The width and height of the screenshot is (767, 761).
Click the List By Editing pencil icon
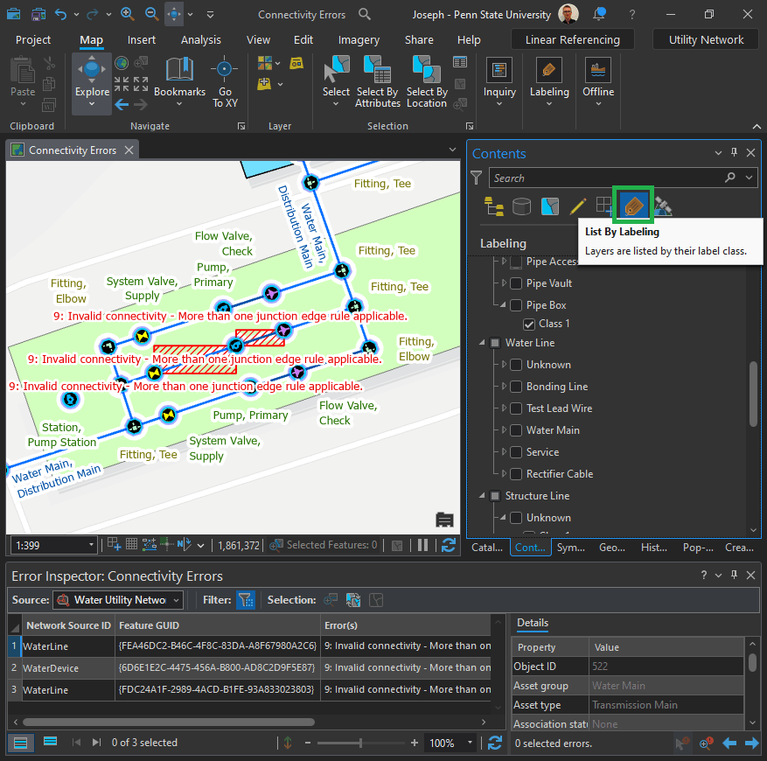coord(577,206)
